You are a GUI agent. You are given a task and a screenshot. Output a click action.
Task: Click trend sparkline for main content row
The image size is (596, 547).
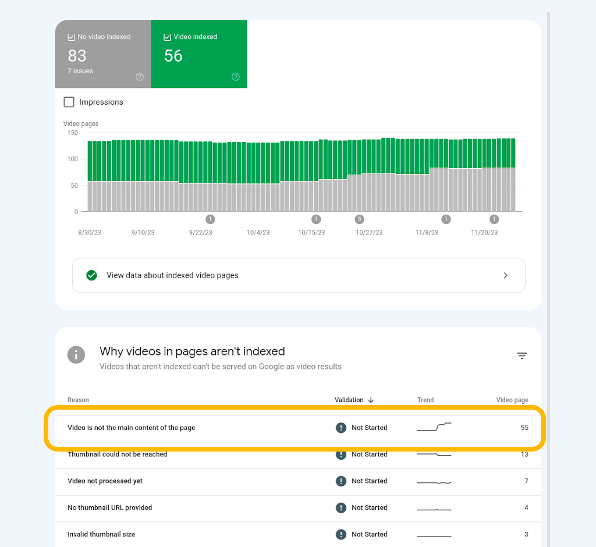click(x=434, y=427)
